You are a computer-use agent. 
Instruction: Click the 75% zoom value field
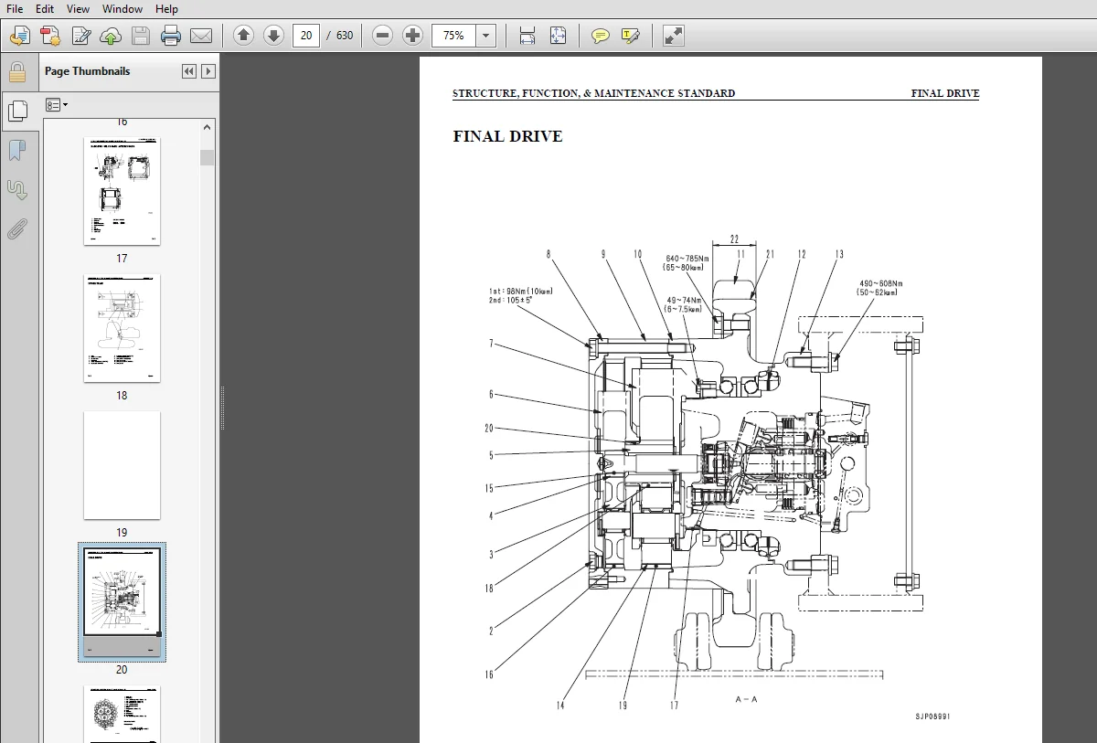[454, 36]
